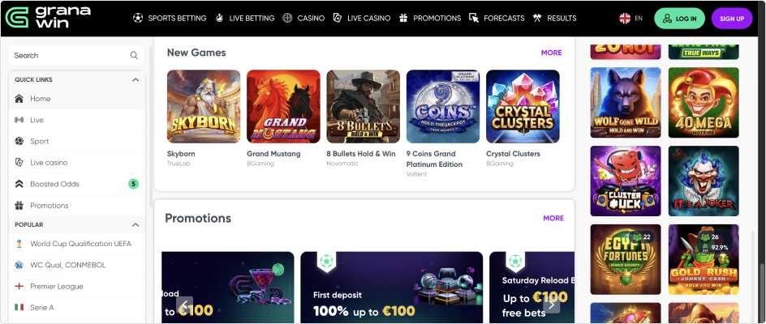The width and height of the screenshot is (766, 324).
Task: Click the Home house icon in Quick Links
Action: click(x=19, y=99)
